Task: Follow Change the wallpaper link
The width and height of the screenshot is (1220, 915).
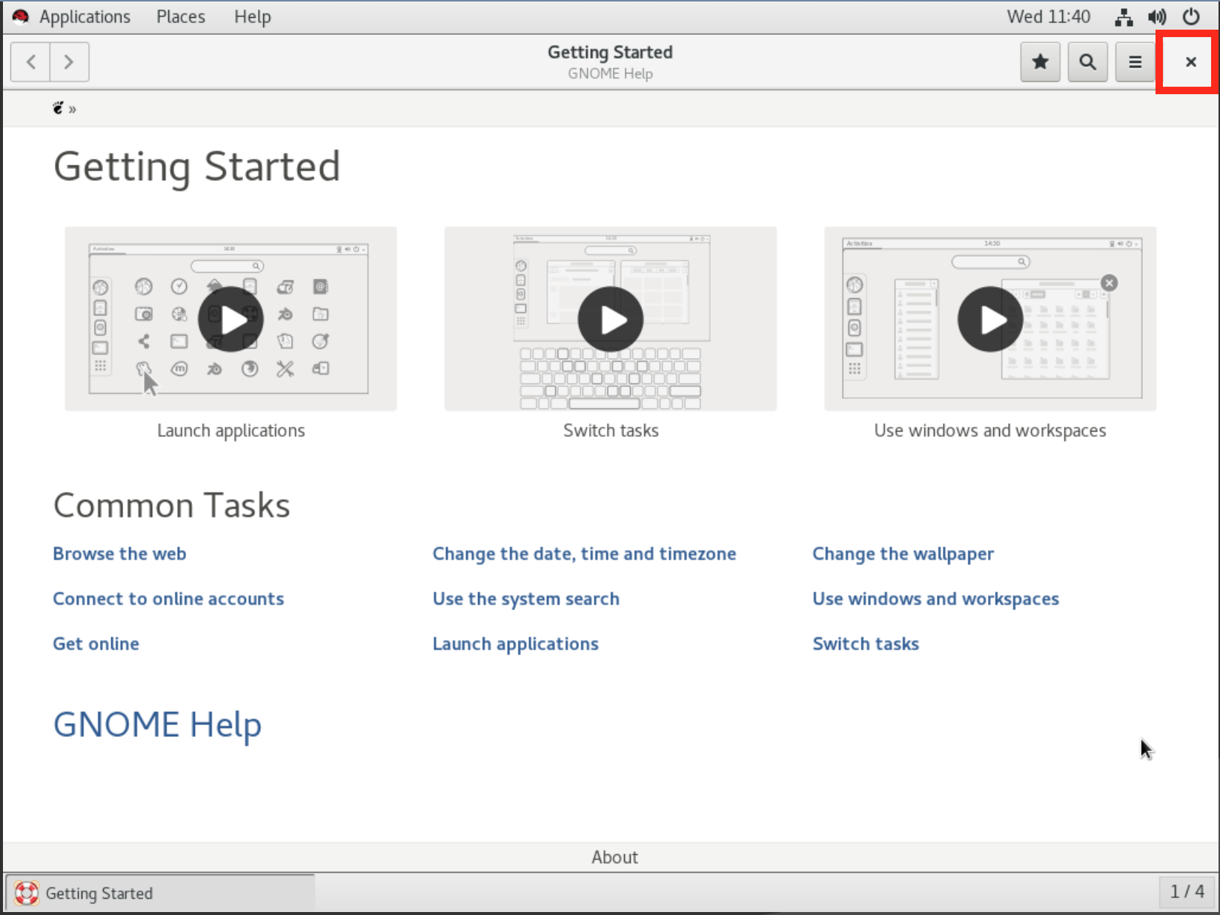Action: (x=903, y=554)
